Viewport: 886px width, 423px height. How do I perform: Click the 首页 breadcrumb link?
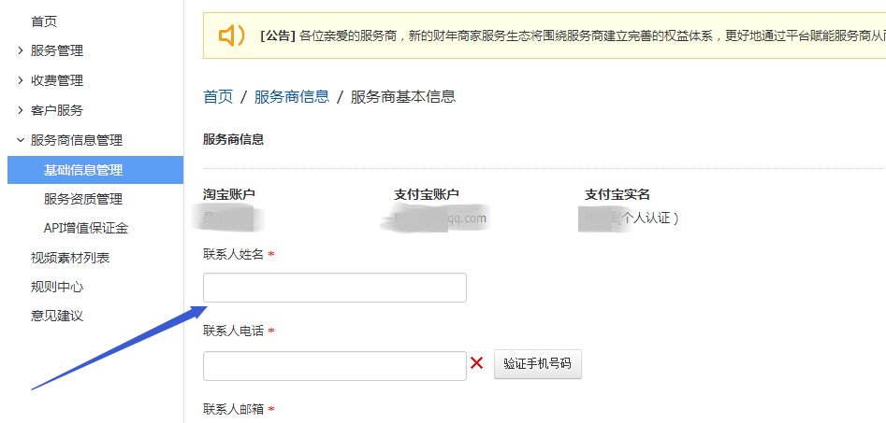[x=218, y=97]
